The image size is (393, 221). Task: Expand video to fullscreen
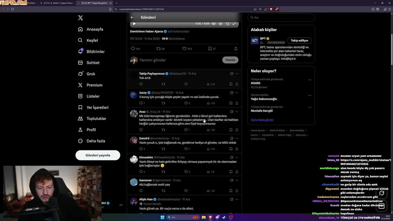pos(234,24)
